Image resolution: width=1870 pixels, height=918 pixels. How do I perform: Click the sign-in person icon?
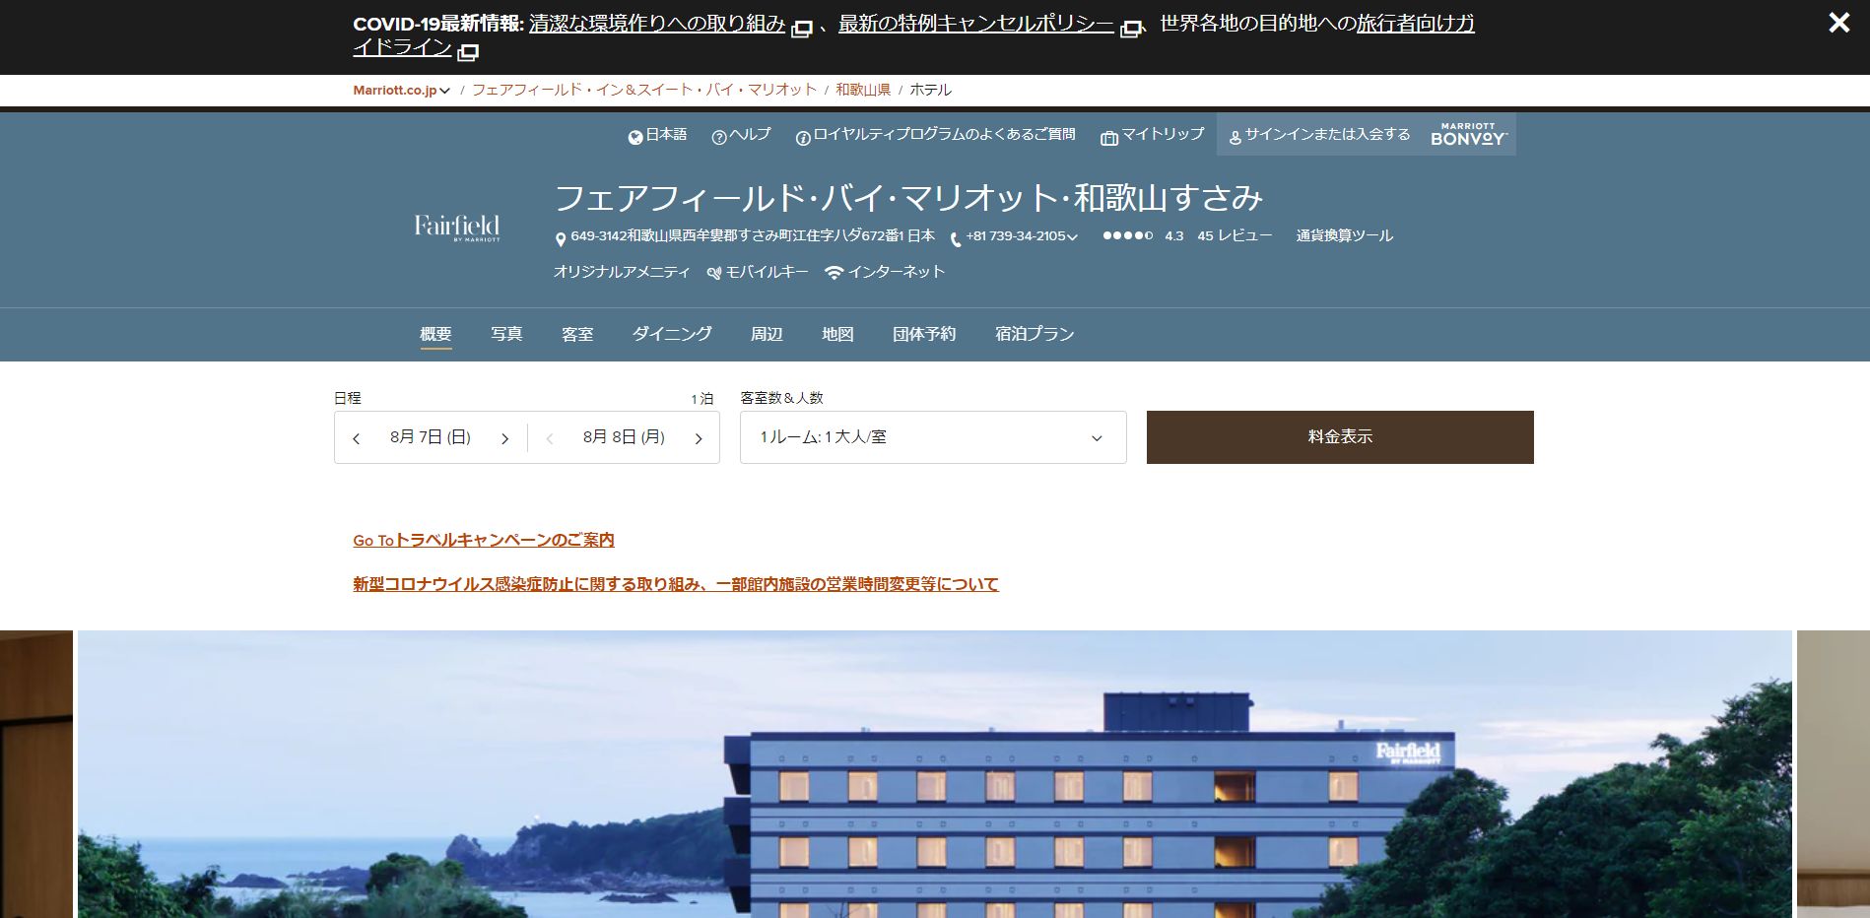pyautogui.click(x=1235, y=138)
